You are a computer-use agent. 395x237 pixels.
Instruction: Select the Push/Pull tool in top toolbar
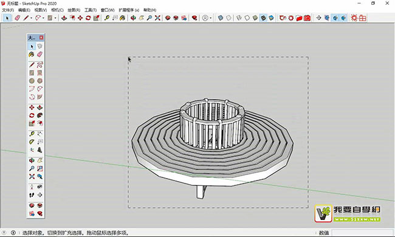tap(64, 18)
